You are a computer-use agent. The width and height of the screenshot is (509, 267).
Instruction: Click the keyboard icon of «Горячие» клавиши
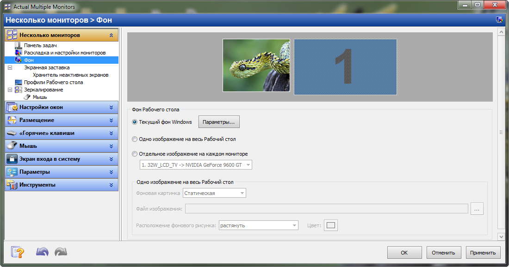12,133
